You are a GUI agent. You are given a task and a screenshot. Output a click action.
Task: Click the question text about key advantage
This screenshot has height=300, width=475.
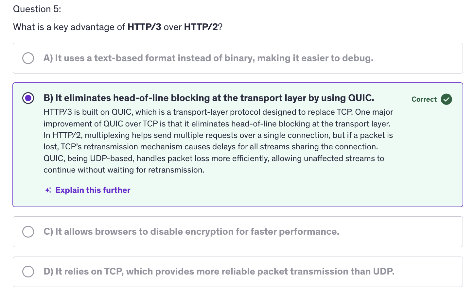(x=118, y=27)
